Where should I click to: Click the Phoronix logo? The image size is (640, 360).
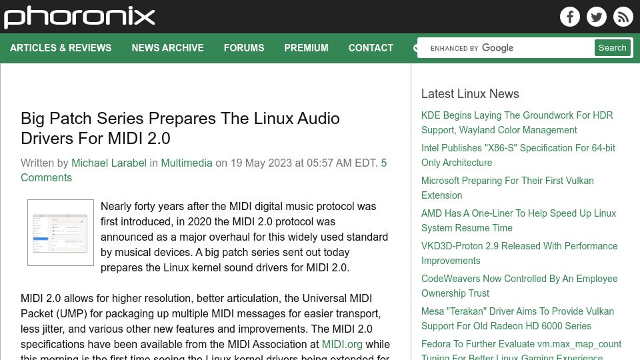click(x=79, y=17)
